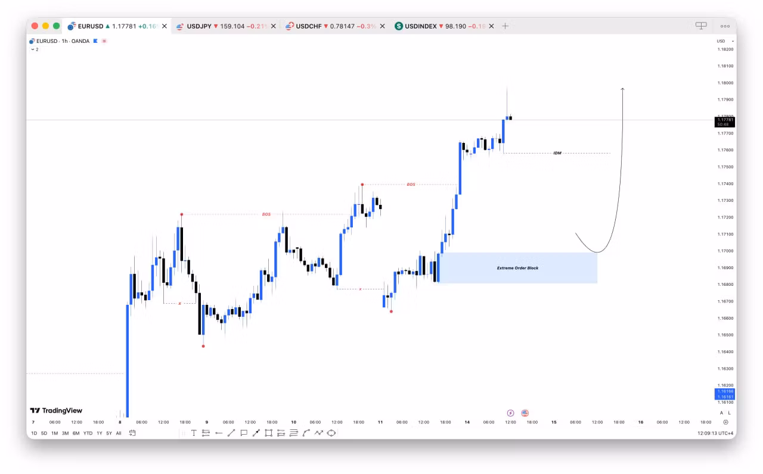Screen dimensions: 763x474
Task: Expand the USD currency dropdown
Action: 724,41
